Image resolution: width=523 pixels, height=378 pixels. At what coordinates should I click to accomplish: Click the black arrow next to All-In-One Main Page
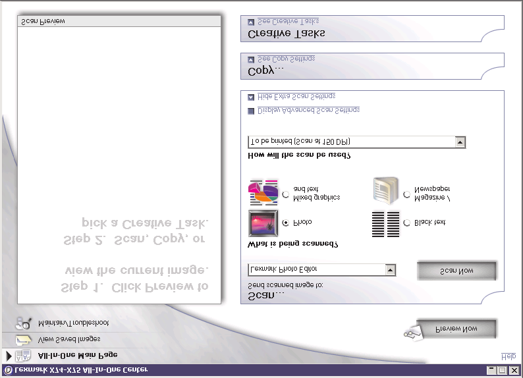coord(9,356)
